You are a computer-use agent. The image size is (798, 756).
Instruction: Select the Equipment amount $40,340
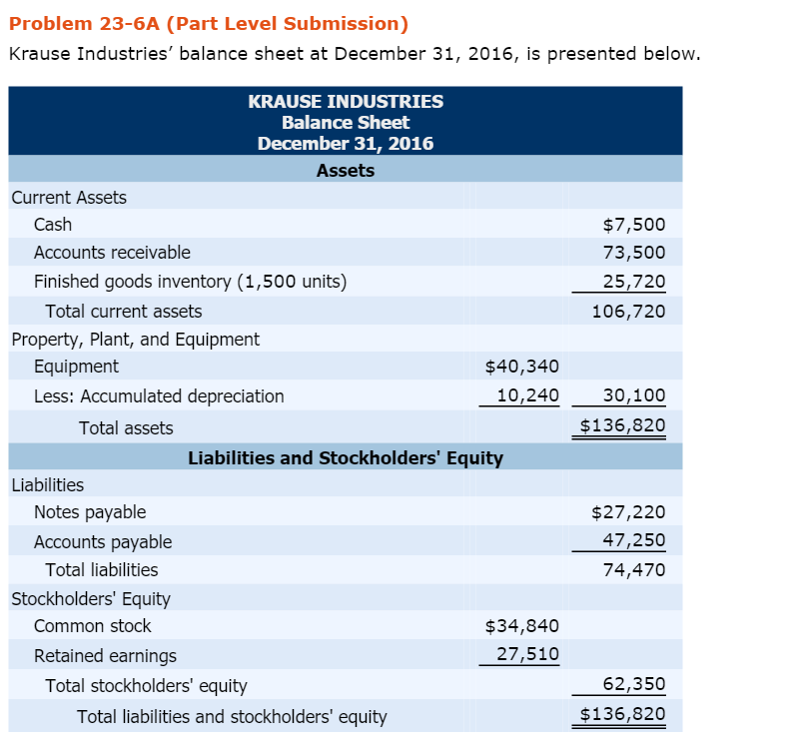coord(521,367)
